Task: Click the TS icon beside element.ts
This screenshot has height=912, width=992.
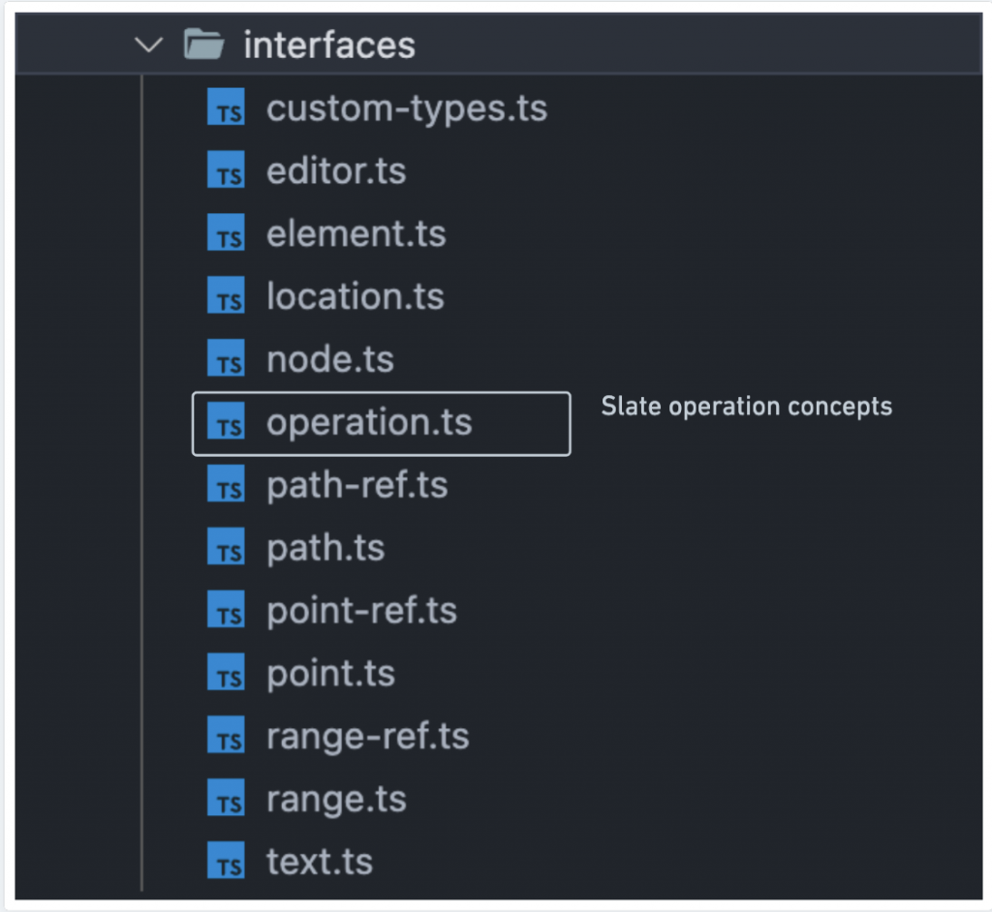Action: click(227, 234)
